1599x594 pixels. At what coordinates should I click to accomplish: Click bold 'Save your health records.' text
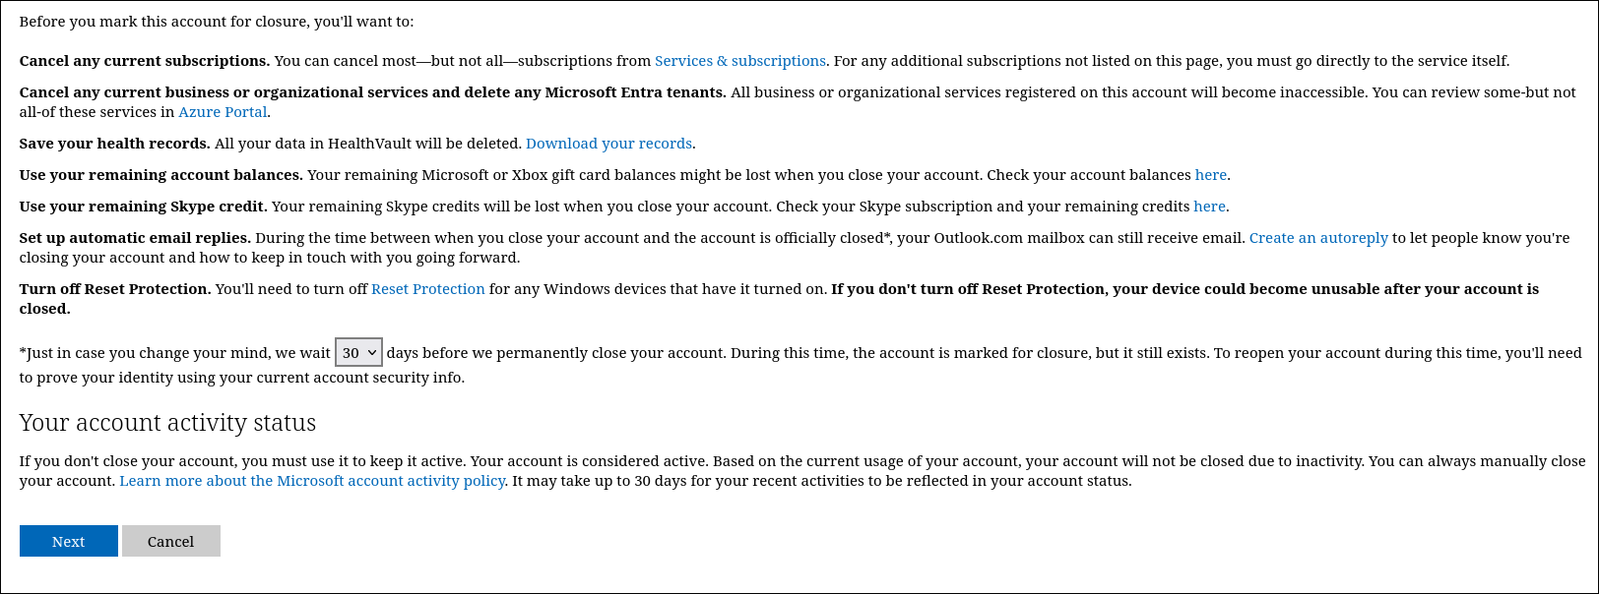point(115,144)
